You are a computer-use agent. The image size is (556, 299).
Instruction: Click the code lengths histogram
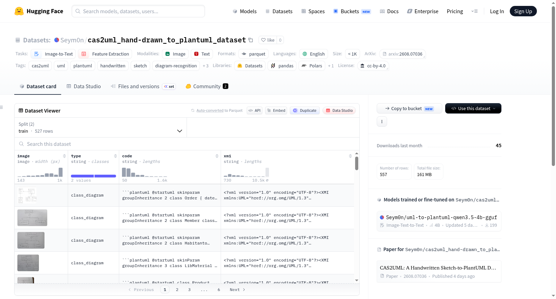click(145, 173)
